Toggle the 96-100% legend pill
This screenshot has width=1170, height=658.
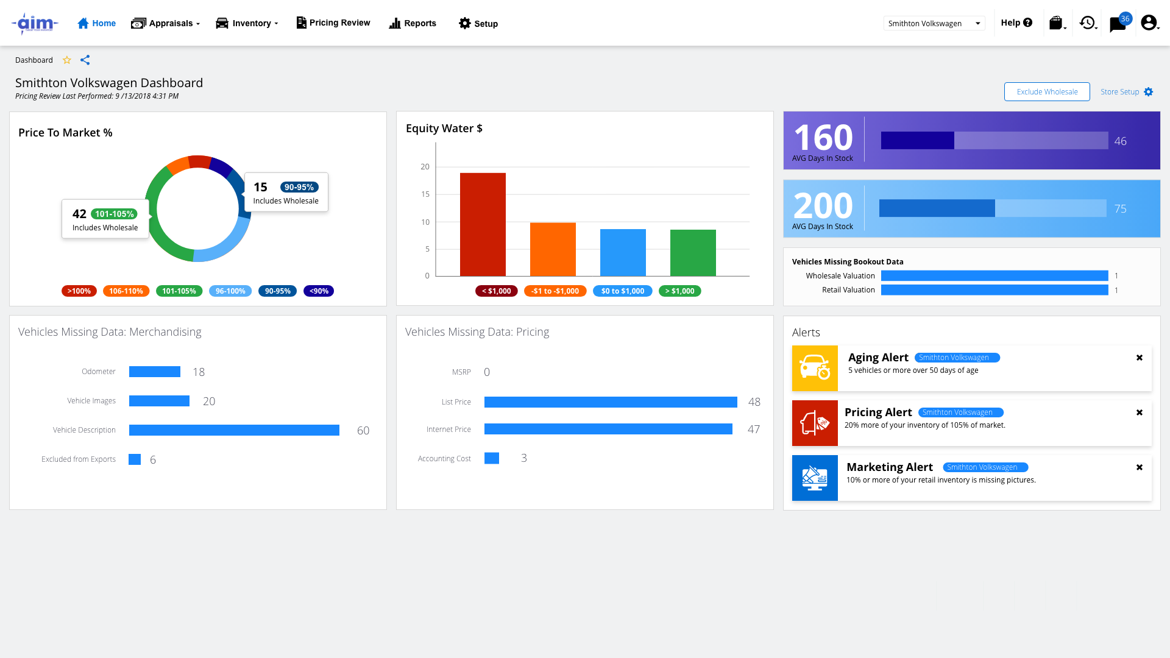(x=230, y=291)
